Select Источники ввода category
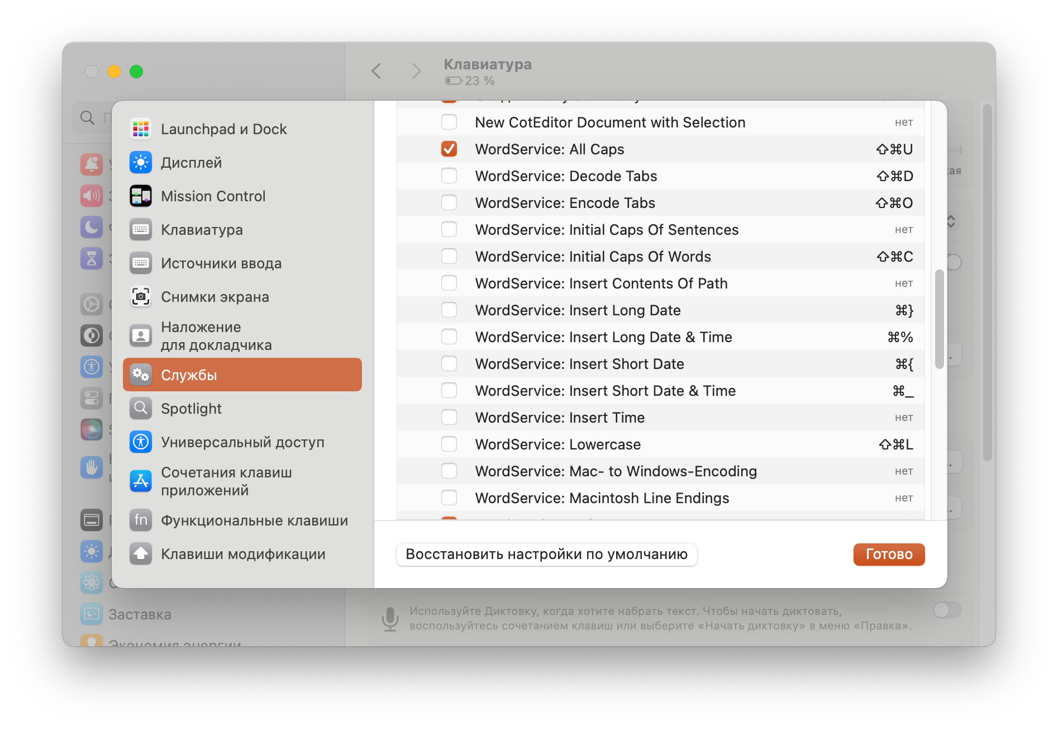The width and height of the screenshot is (1058, 729). (242, 263)
